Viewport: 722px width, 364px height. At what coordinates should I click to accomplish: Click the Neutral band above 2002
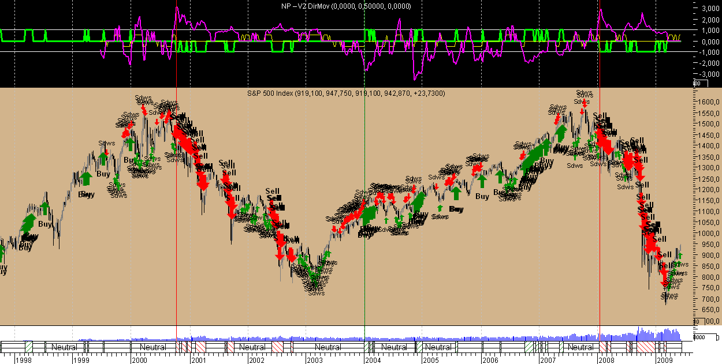coord(252,347)
